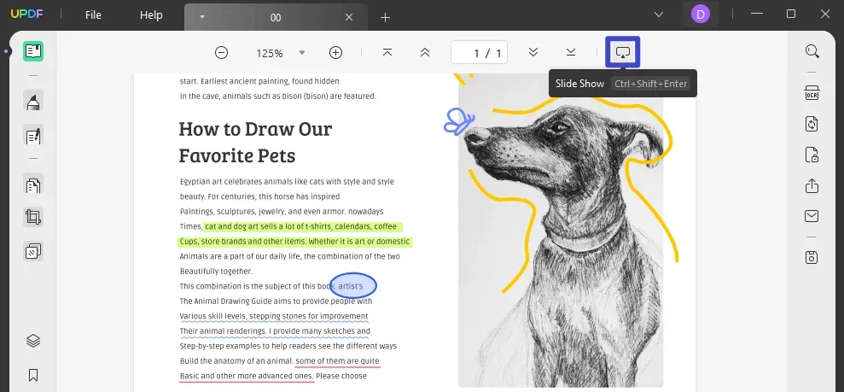Click text Egyptian art celebrates animals
This screenshot has width=844, height=392.
tap(287, 182)
